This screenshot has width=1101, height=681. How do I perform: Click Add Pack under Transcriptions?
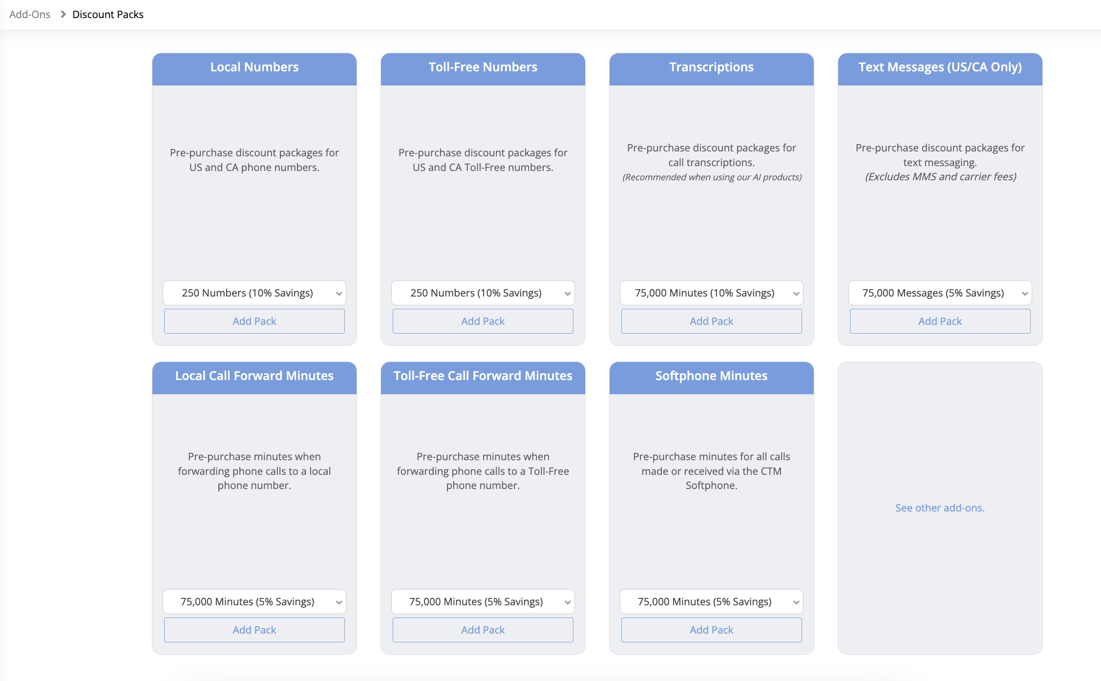(x=711, y=321)
